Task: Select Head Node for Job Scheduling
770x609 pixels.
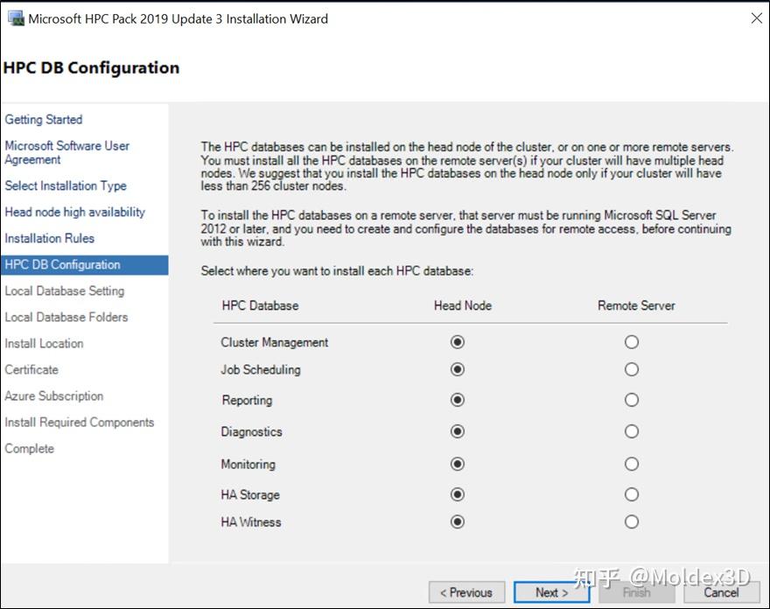Action: tap(457, 371)
